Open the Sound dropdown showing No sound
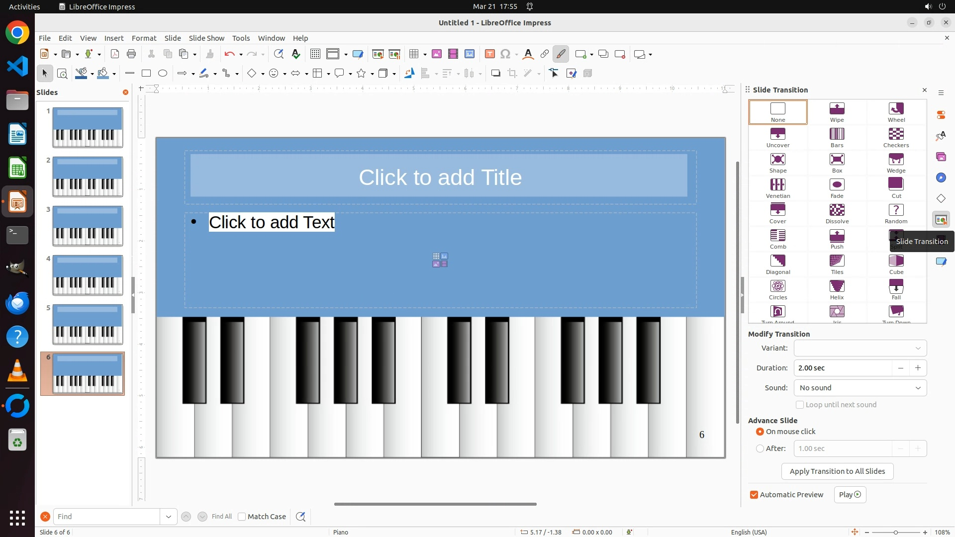Viewport: 955px width, 537px height. click(860, 388)
